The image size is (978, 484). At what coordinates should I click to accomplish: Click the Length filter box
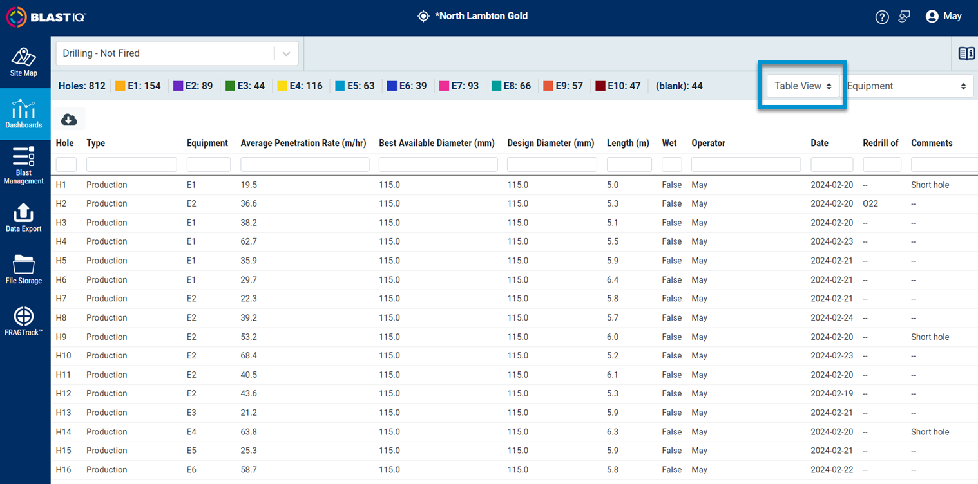tap(629, 165)
